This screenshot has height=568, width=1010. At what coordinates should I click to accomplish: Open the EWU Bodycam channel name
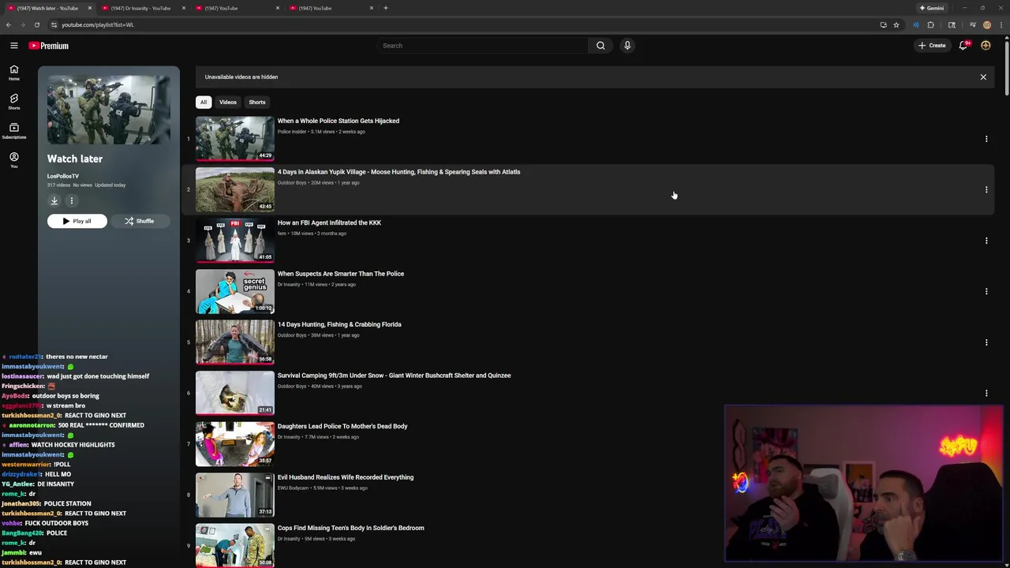click(293, 488)
